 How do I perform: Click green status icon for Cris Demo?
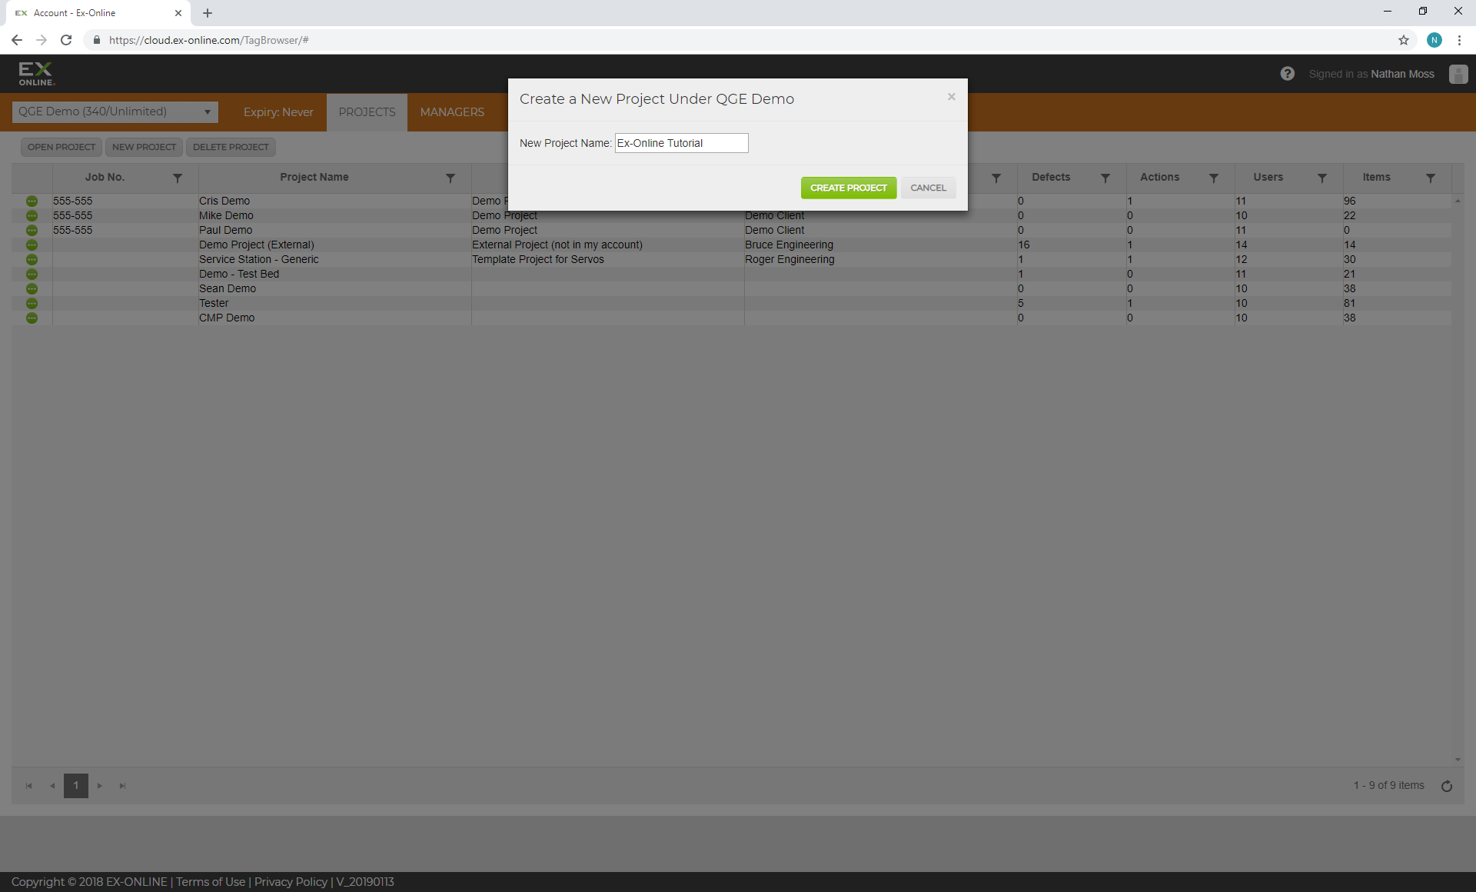(32, 201)
